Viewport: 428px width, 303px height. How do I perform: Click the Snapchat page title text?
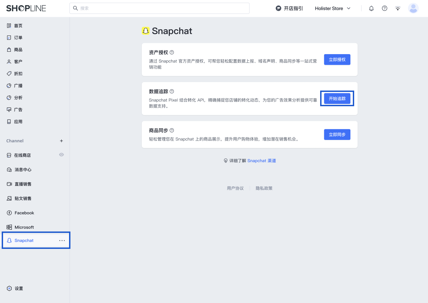point(172,31)
